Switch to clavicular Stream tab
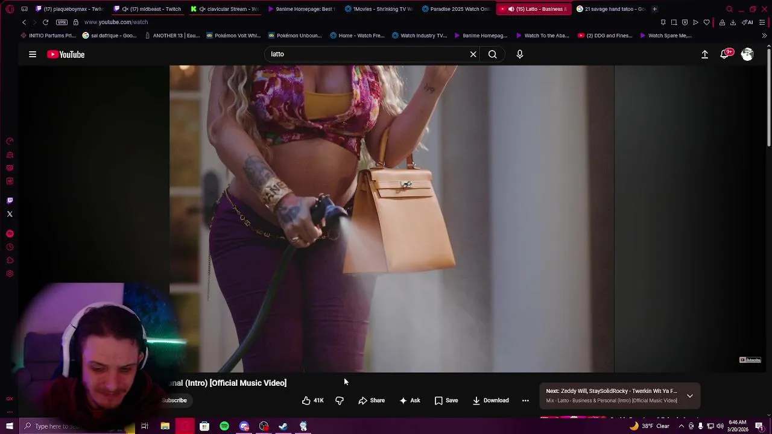 pyautogui.click(x=224, y=9)
